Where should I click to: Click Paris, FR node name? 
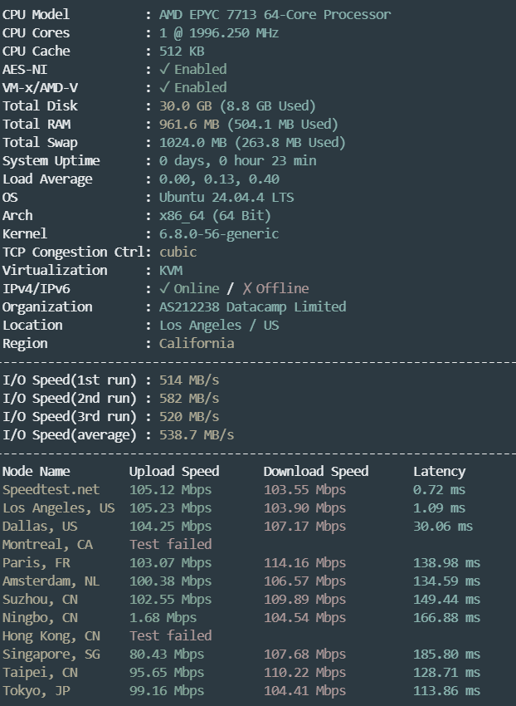pyautogui.click(x=36, y=563)
